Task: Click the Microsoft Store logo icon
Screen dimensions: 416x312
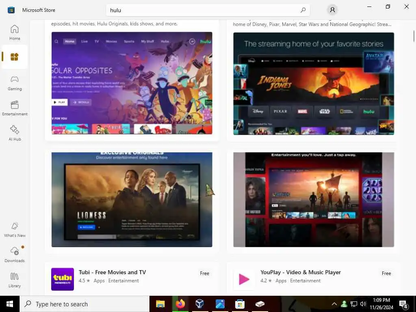Action: pyautogui.click(x=11, y=10)
